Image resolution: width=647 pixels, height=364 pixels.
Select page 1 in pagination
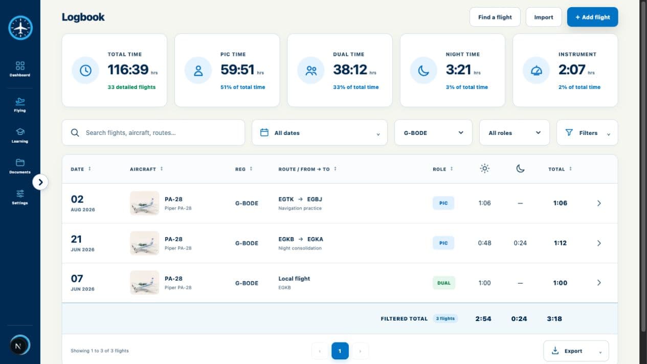coord(340,351)
